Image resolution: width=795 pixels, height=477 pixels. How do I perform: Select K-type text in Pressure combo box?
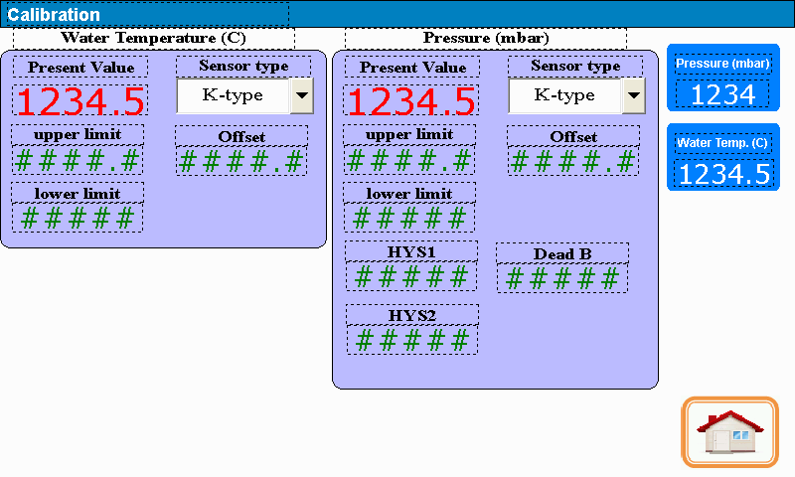pyautogui.click(x=564, y=96)
